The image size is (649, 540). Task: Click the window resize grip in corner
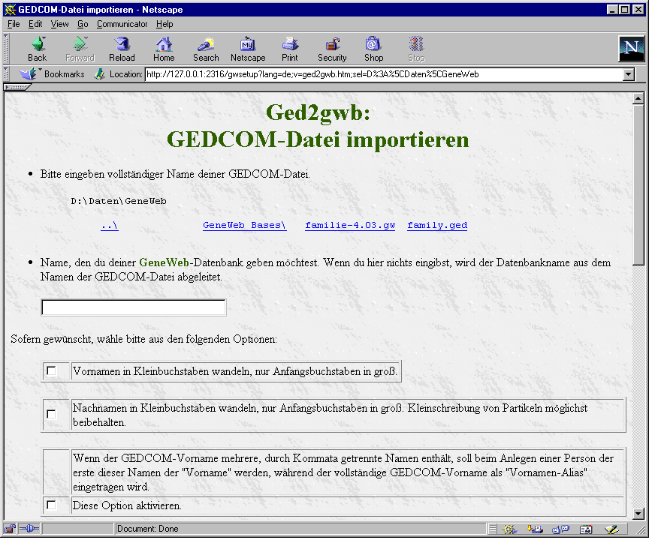pos(640,530)
